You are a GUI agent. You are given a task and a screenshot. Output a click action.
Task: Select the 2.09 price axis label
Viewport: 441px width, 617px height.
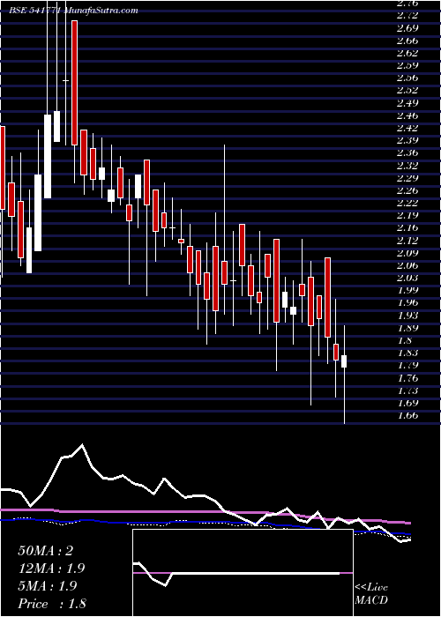pos(407,254)
